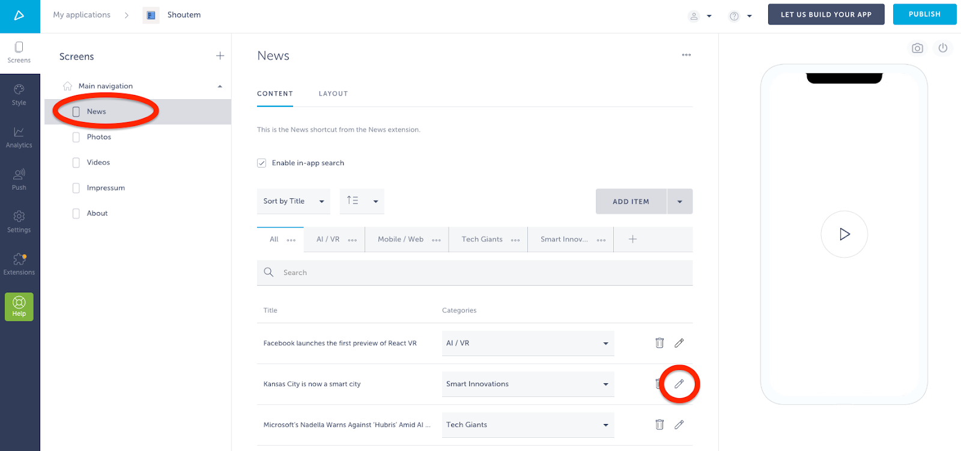Image resolution: width=961 pixels, height=451 pixels.
Task: Change category for Facebook React VR article
Action: pos(528,343)
